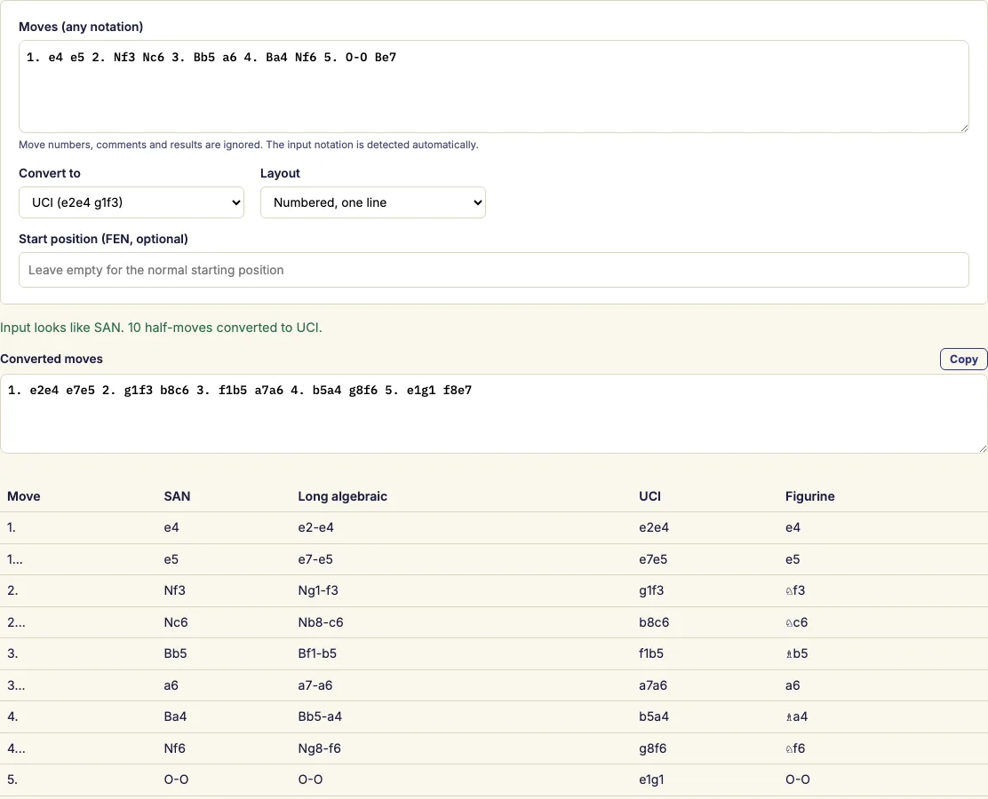
Task: Click the '4...' move number cell
Action: pos(16,748)
